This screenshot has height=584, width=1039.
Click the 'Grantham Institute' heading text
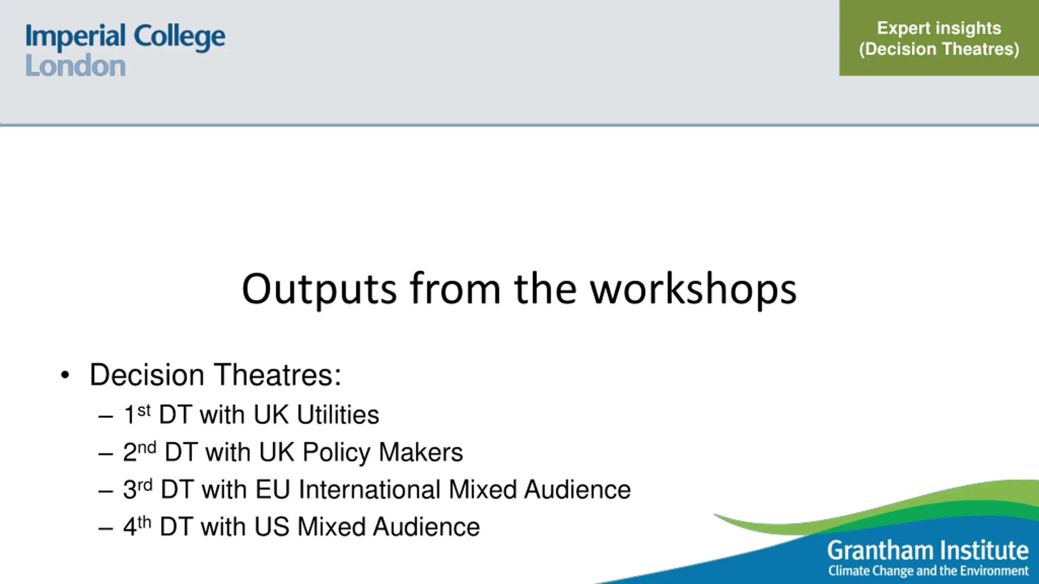(x=928, y=551)
